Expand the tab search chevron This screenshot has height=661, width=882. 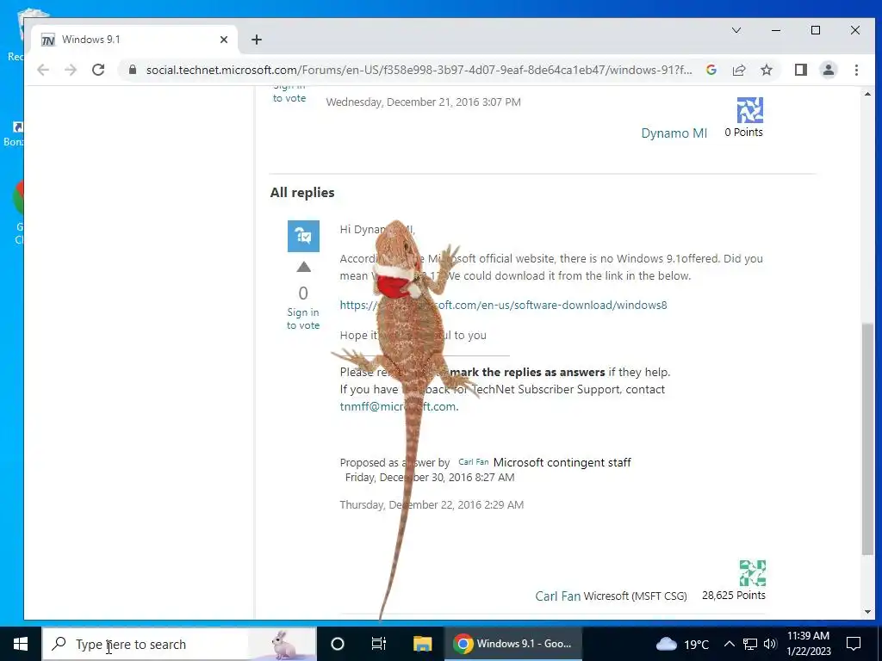point(736,30)
